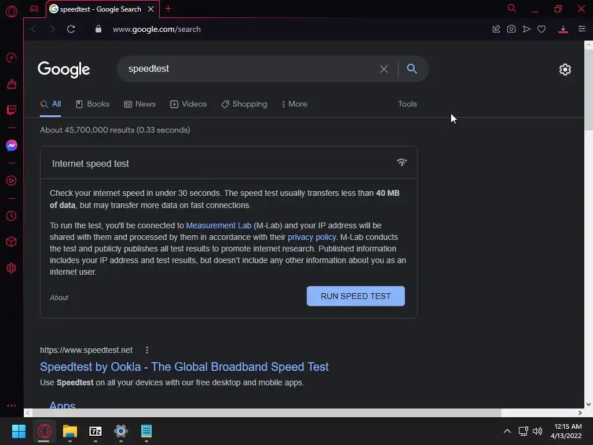Open History clock in sidebar
Viewport: 593px width, 445px height.
[x=12, y=216]
